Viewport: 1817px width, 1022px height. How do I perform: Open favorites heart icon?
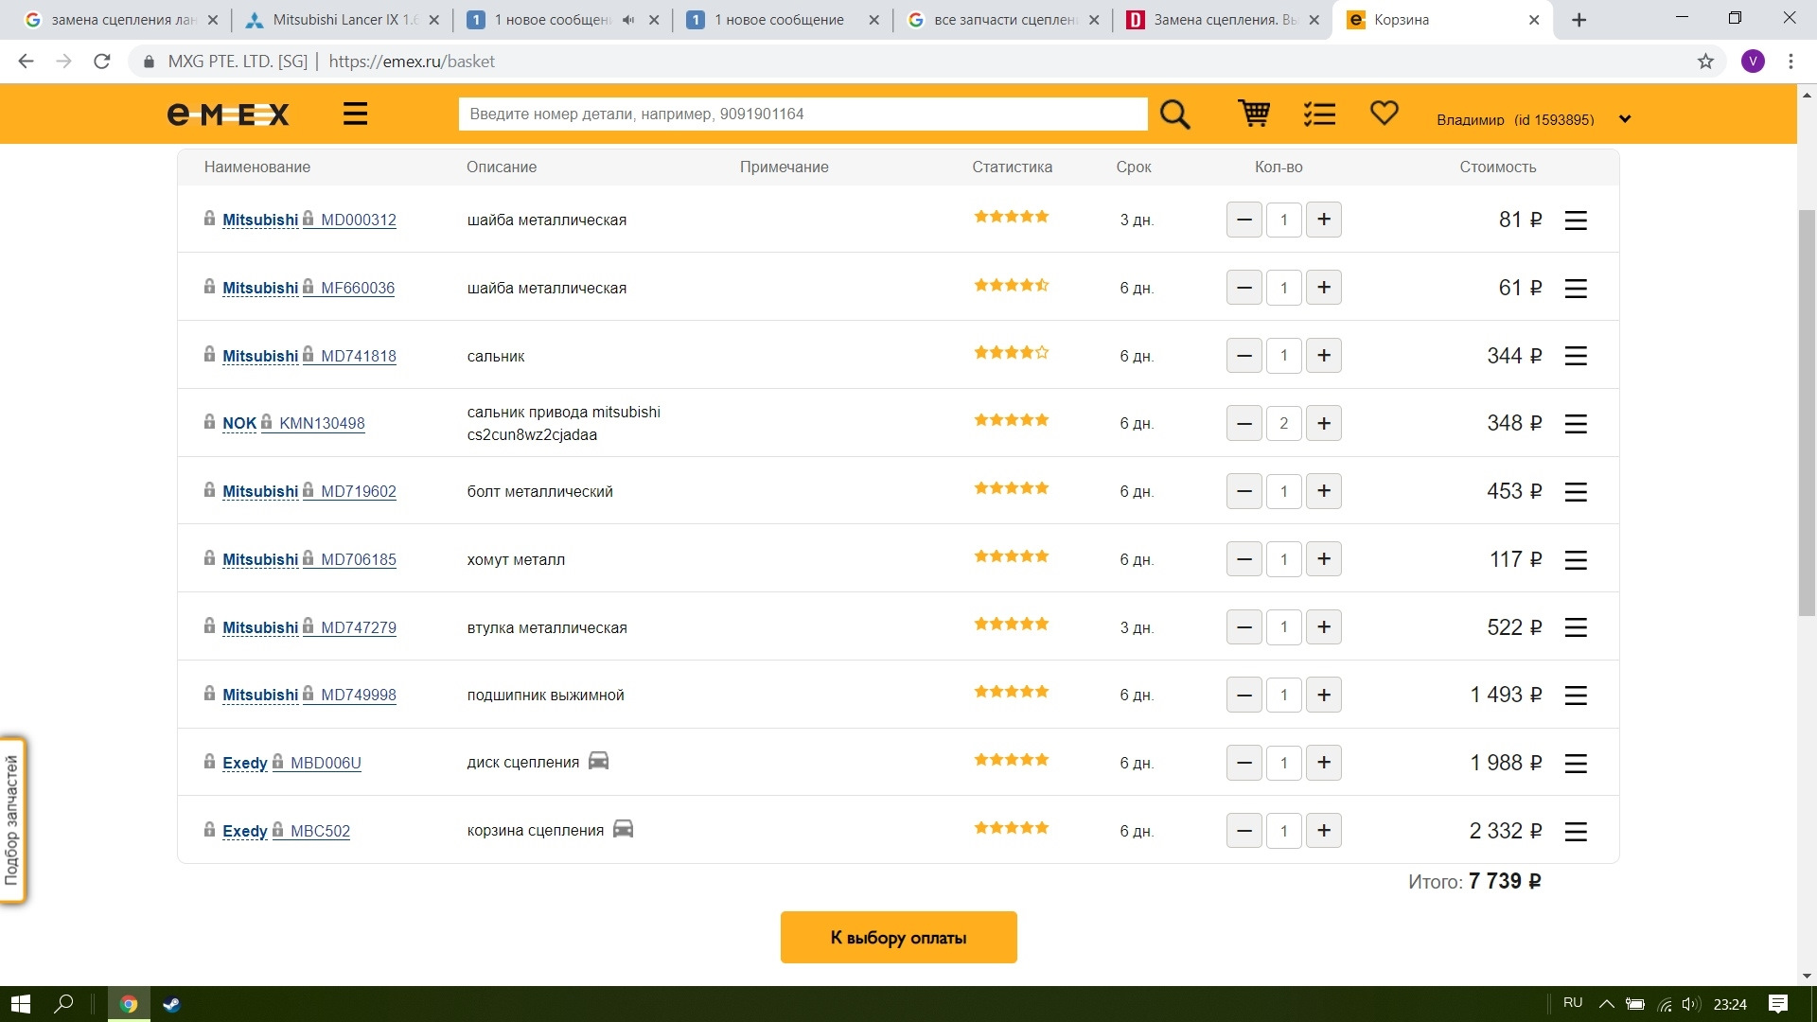[1384, 114]
